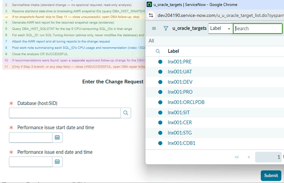The height and width of the screenshot is (183, 284).
Task: Open the end date calendar picker
Action: (57, 162)
